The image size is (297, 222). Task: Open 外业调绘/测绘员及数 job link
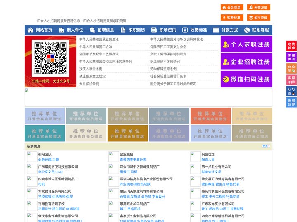click(x=135, y=184)
